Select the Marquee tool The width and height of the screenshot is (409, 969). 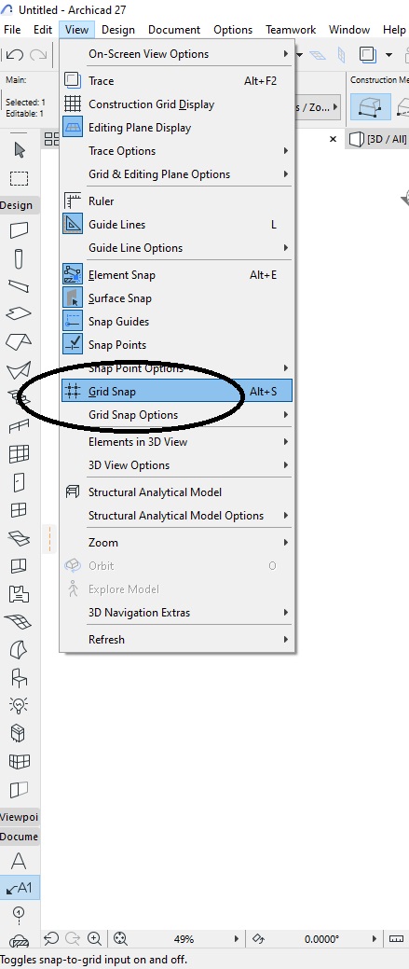click(x=20, y=178)
